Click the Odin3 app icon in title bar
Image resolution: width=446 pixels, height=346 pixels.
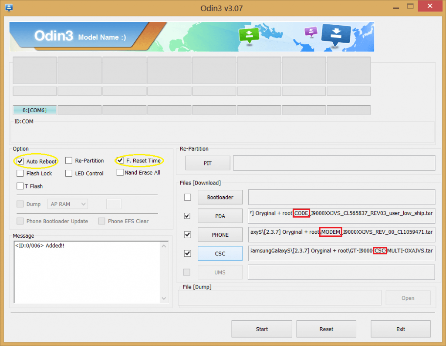click(9, 8)
